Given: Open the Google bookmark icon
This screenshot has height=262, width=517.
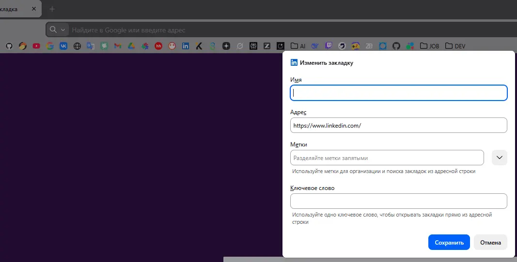Looking at the screenshot, I should tap(50, 46).
